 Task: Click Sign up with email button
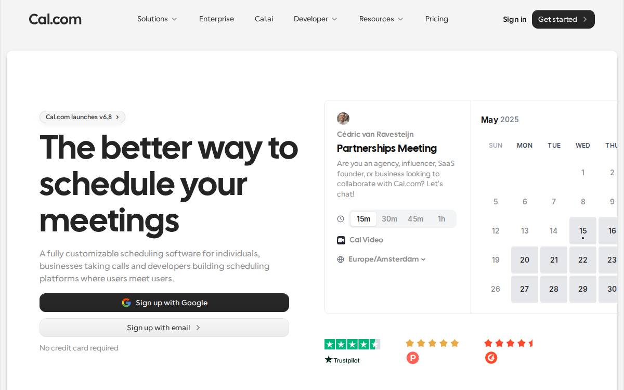(x=164, y=328)
